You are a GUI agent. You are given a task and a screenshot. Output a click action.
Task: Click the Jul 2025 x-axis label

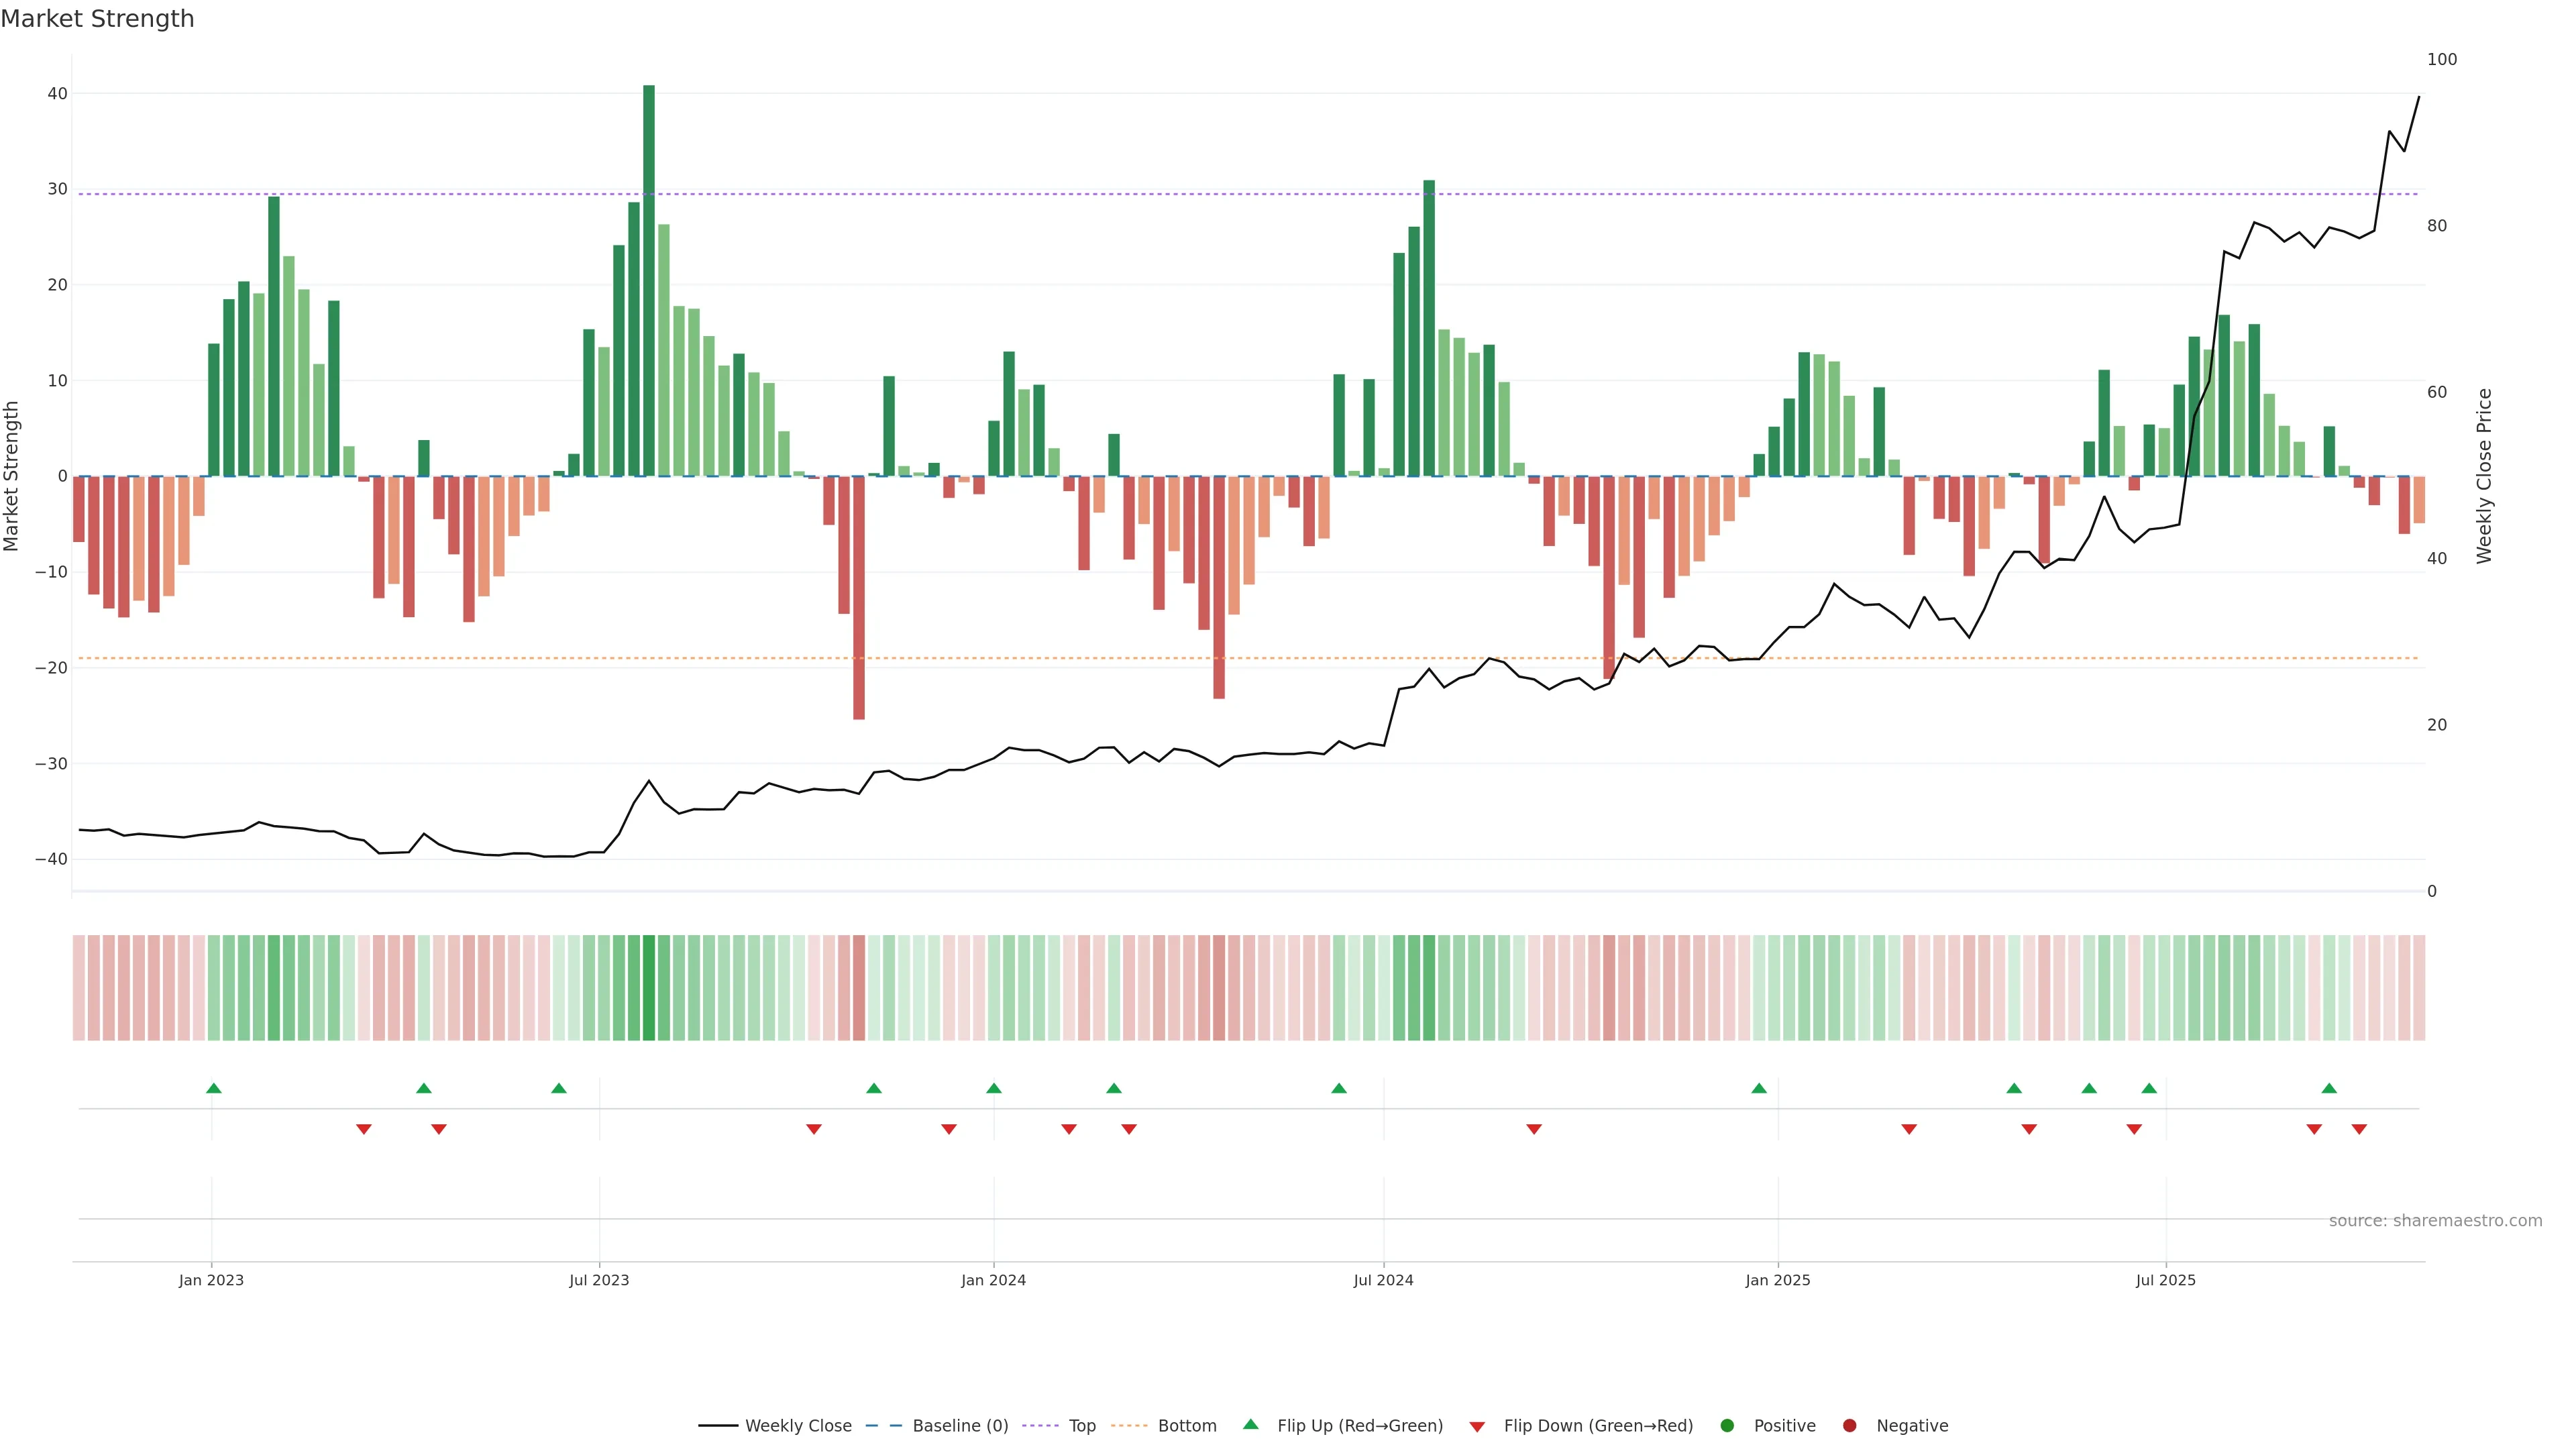2165,1280
